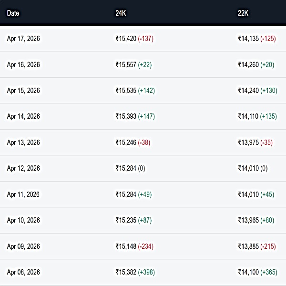Click the 24K price ₹15,393

tap(126, 116)
